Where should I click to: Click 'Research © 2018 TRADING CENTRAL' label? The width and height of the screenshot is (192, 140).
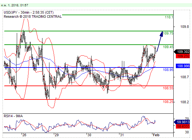(33, 16)
